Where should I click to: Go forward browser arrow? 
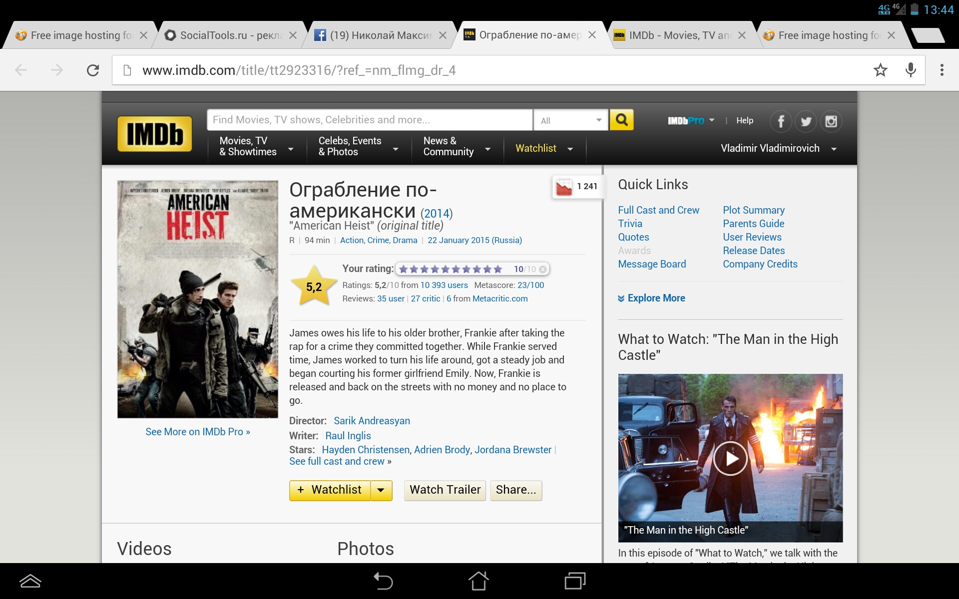[x=57, y=70]
